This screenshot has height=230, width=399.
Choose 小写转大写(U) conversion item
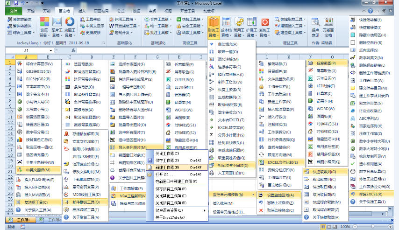click(x=39, y=102)
